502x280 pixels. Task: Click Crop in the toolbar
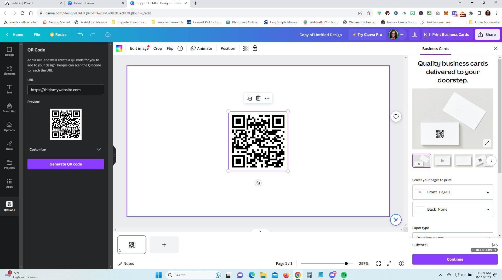point(158,48)
